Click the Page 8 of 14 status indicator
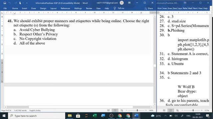This screenshot has width=213, height=119. [x=6, y=110]
